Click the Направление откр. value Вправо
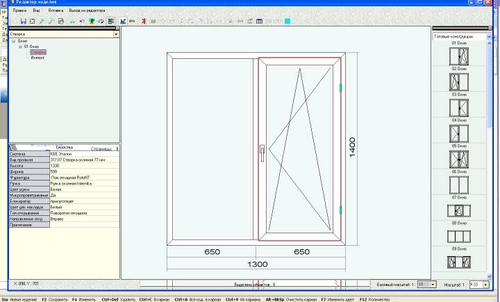The width and height of the screenshot is (500, 302). click(x=85, y=219)
